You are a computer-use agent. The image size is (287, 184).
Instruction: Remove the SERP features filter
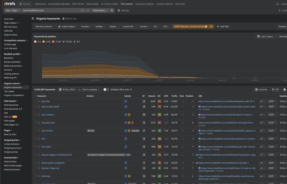pos(211,27)
